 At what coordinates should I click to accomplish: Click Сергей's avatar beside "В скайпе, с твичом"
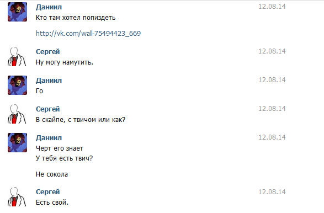click(x=17, y=114)
